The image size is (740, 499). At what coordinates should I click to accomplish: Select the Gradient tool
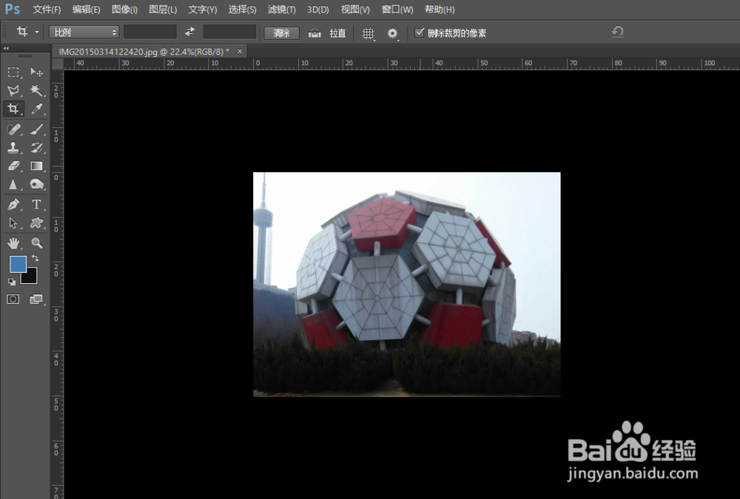click(x=36, y=166)
